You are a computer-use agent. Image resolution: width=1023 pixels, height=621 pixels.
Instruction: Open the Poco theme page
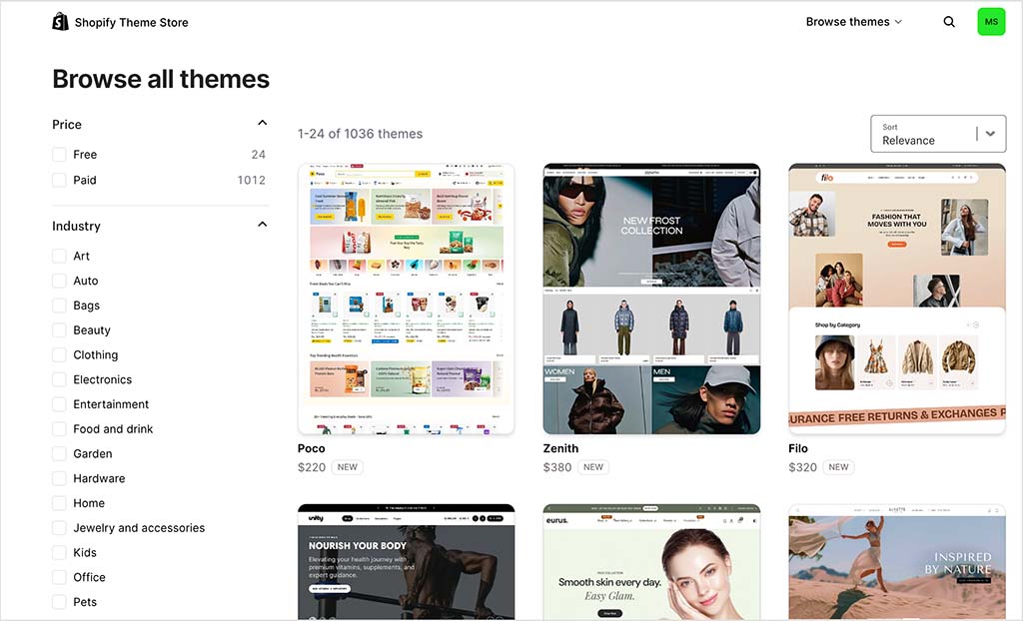(x=311, y=448)
